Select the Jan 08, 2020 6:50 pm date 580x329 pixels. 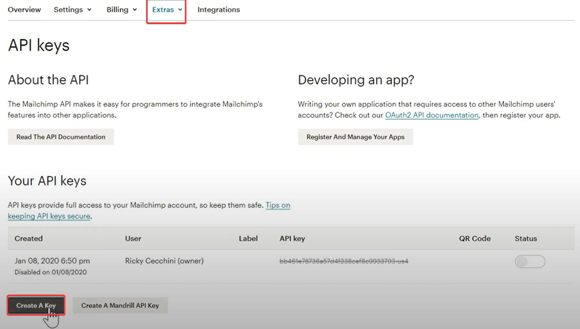[x=52, y=261]
